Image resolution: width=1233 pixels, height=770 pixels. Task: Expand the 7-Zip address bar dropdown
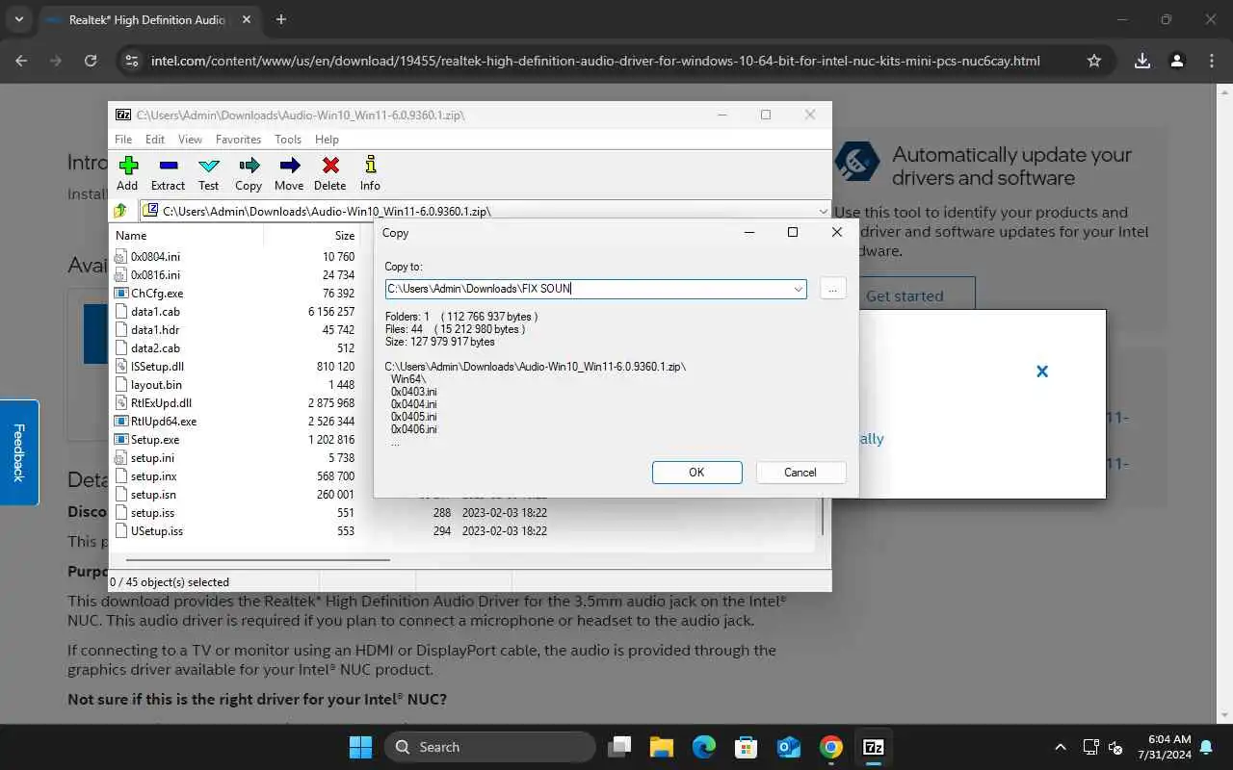click(x=824, y=211)
